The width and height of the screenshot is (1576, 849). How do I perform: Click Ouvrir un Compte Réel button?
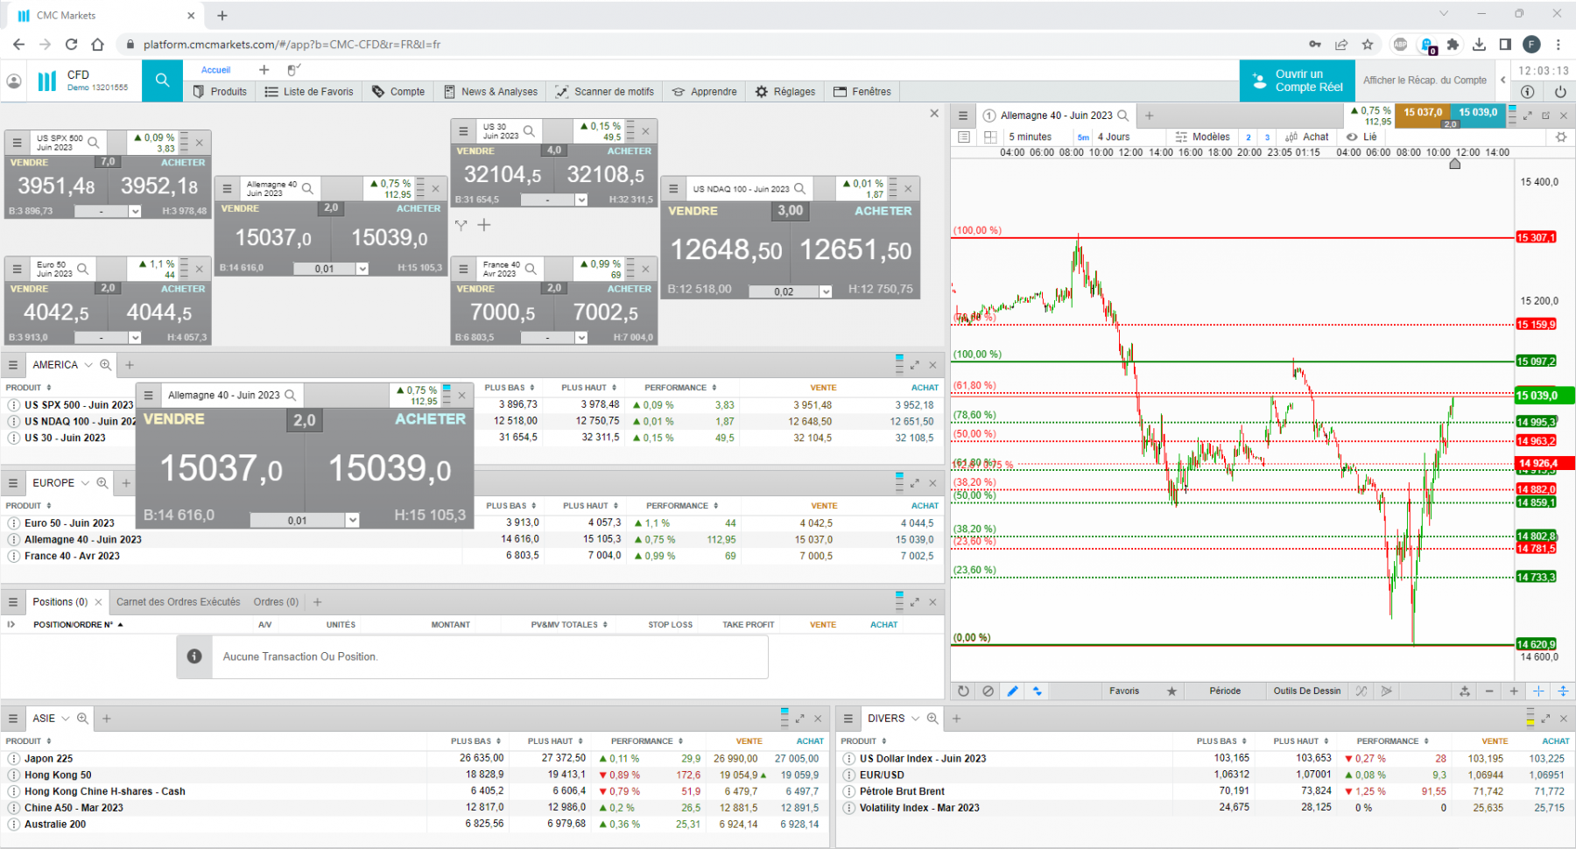pyautogui.click(x=1298, y=81)
